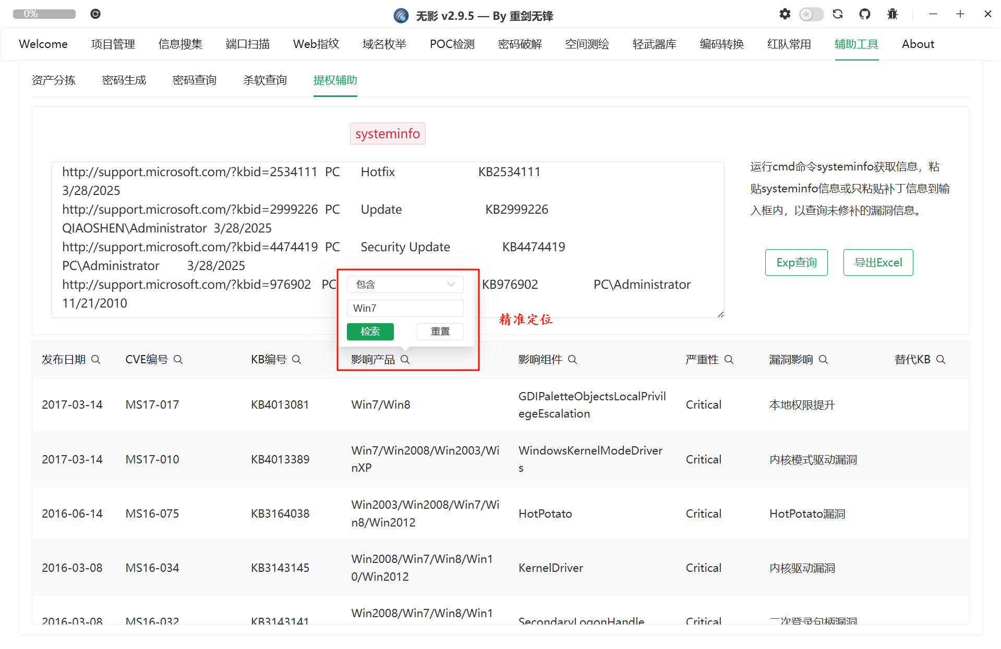
Task: Click the refresh icon in title bar
Action: coord(838,14)
